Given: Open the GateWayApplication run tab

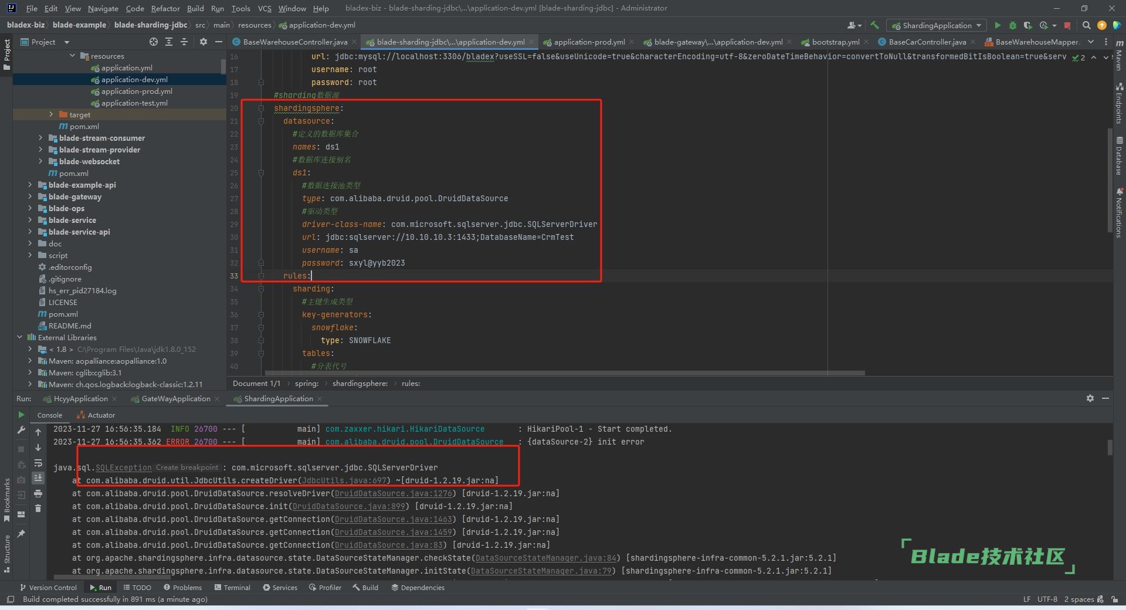Looking at the screenshot, I should click(176, 398).
